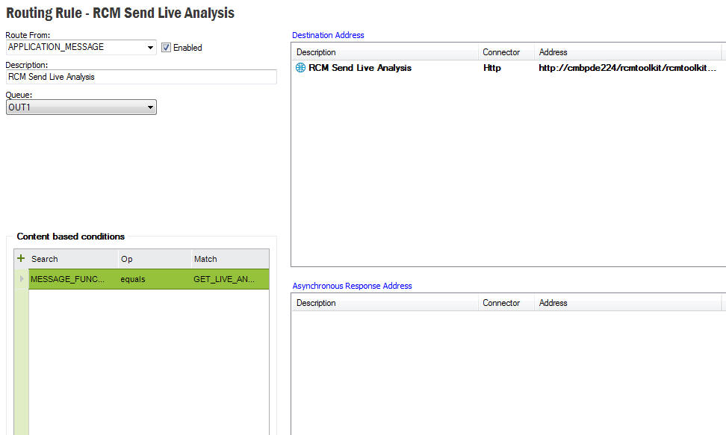726x435 pixels.
Task: Click the green plus icon to add condition
Action: coord(21,258)
